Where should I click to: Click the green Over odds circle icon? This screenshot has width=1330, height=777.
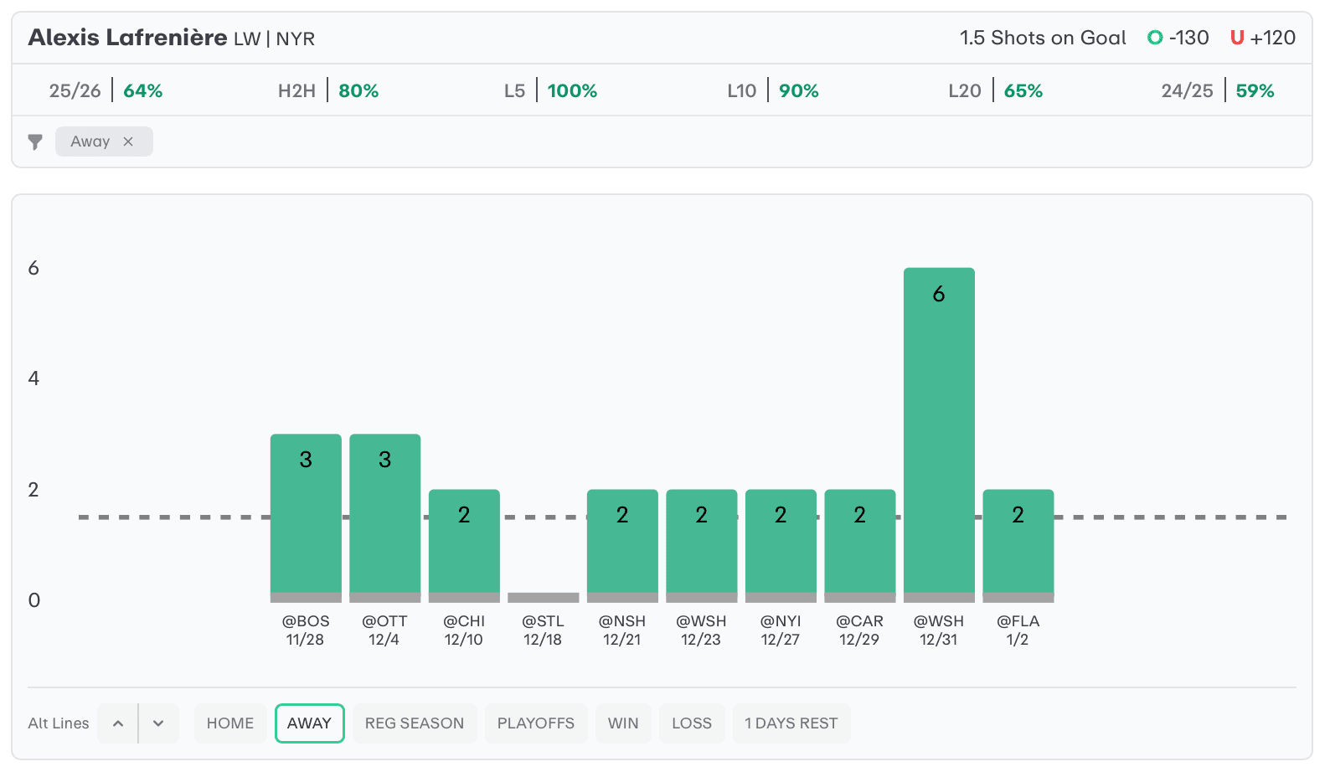tap(1155, 38)
